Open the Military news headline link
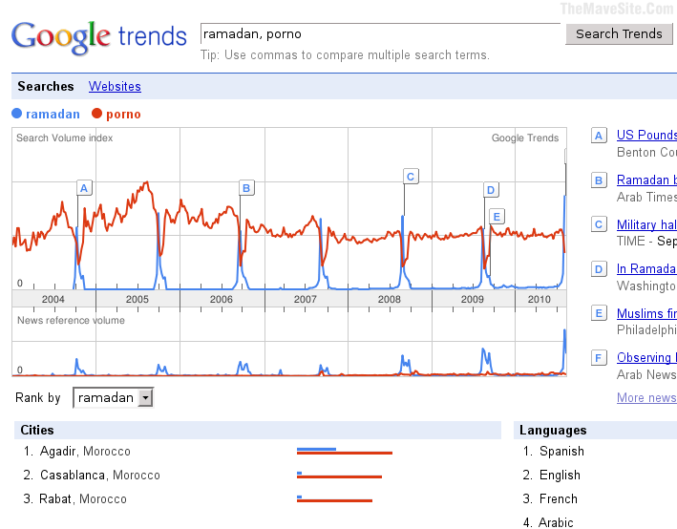The width and height of the screenshot is (677, 529). click(646, 224)
